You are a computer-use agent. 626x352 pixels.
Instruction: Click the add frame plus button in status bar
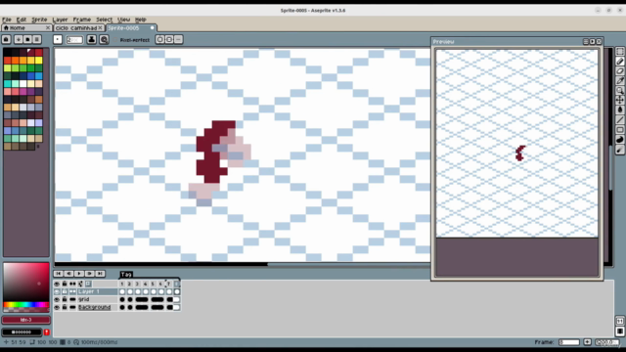587,342
